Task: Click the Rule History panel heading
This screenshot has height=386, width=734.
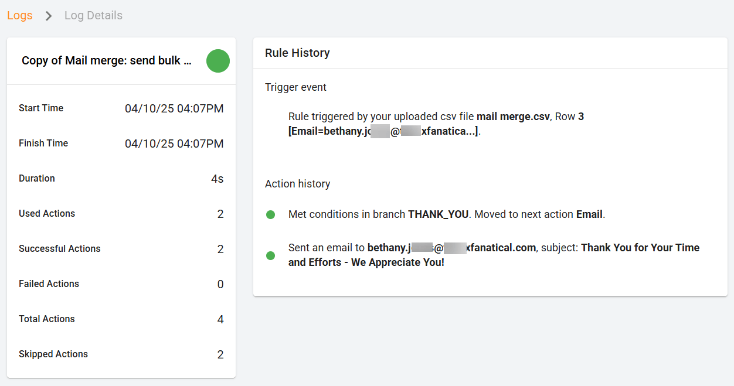Action: pos(297,53)
